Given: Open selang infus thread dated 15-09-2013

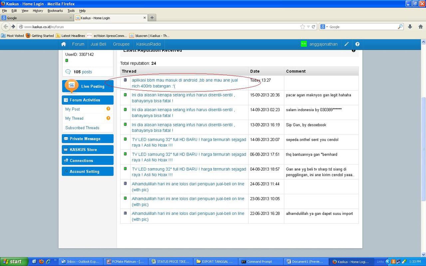Looking at the screenshot, I should click(x=183, y=98).
